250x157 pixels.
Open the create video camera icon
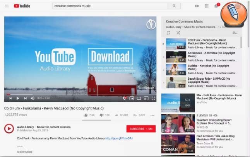coord(197,6)
